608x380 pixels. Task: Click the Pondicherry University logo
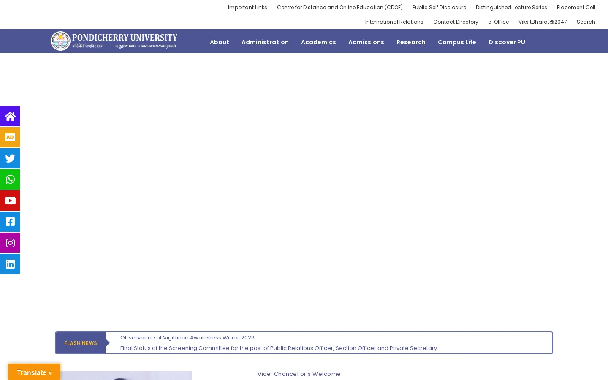click(114, 41)
